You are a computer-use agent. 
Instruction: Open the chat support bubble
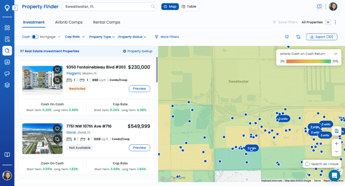click(334, 175)
